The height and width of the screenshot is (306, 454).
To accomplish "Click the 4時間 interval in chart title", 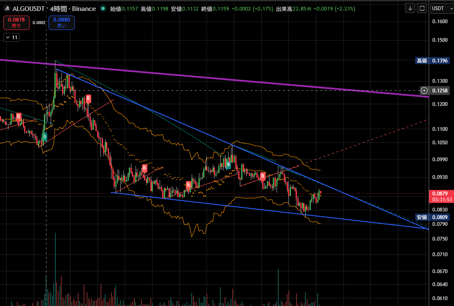I will point(58,9).
